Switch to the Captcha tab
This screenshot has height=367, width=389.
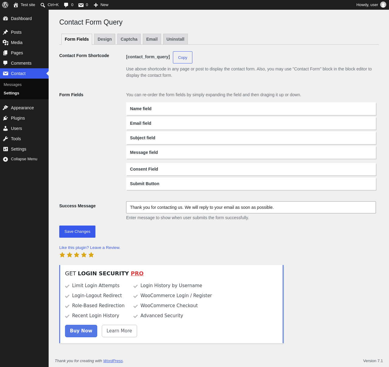coord(129,39)
